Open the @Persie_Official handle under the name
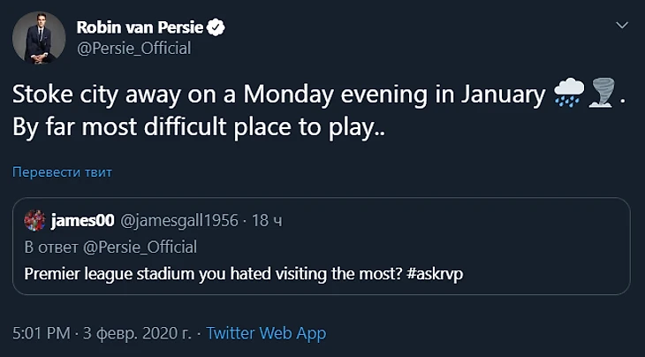The height and width of the screenshot is (357, 645). pos(133,49)
